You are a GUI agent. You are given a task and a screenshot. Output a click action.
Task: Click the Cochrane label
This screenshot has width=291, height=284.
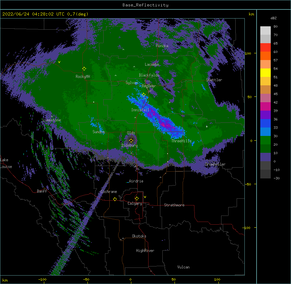pos(109,192)
